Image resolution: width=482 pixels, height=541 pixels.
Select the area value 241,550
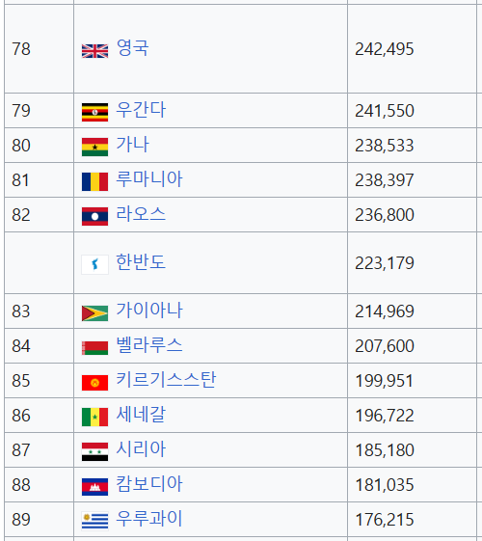[385, 111]
